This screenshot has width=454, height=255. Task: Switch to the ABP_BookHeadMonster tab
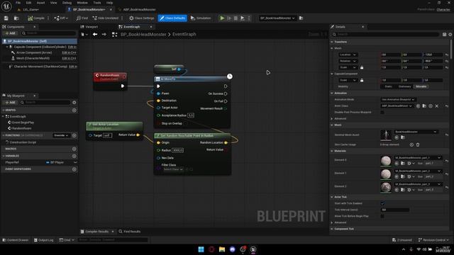coord(139,9)
